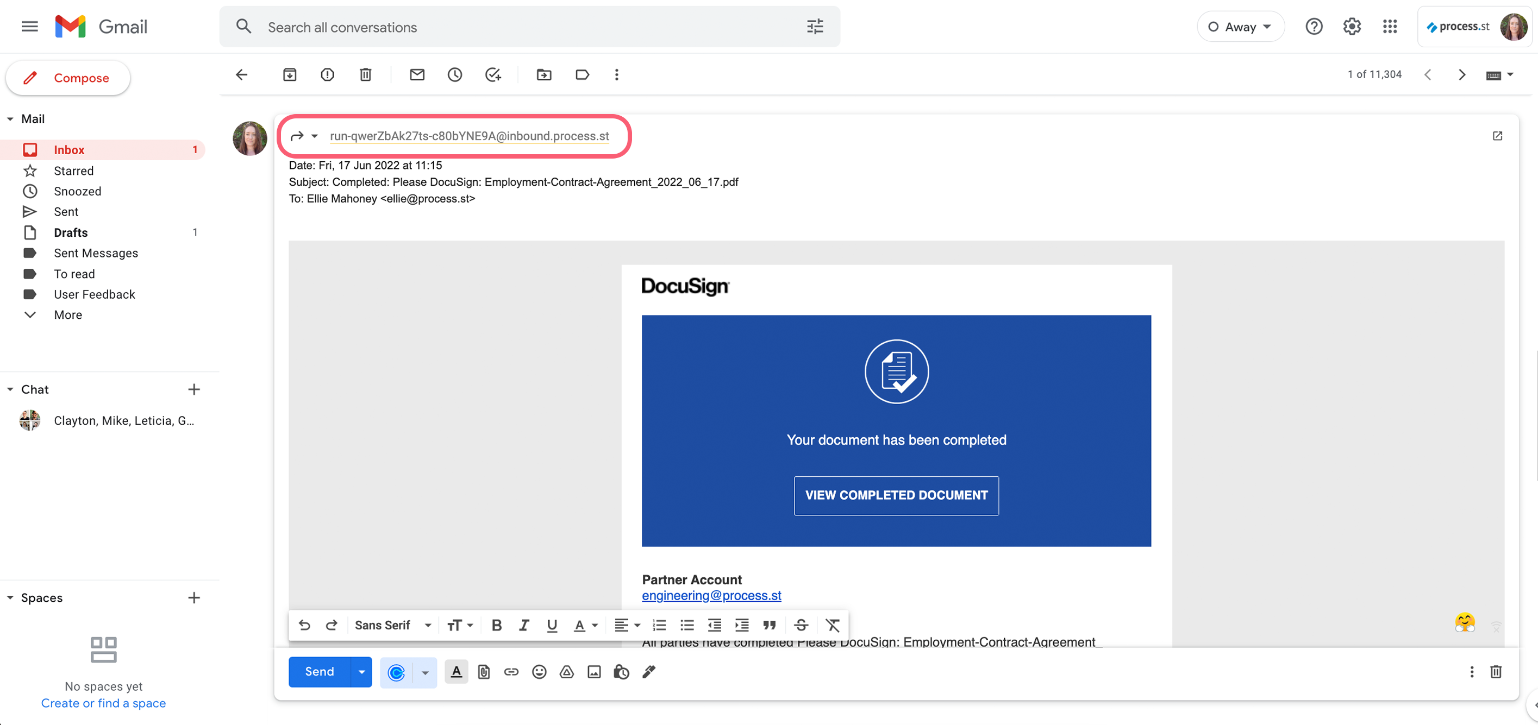Viewport: 1538px width, 725px height.
Task: Redo the edit in compose toolbar
Action: tap(332, 625)
